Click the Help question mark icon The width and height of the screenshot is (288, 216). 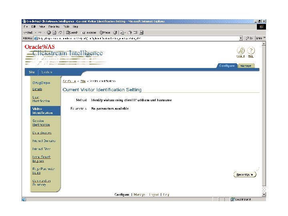coord(251,50)
